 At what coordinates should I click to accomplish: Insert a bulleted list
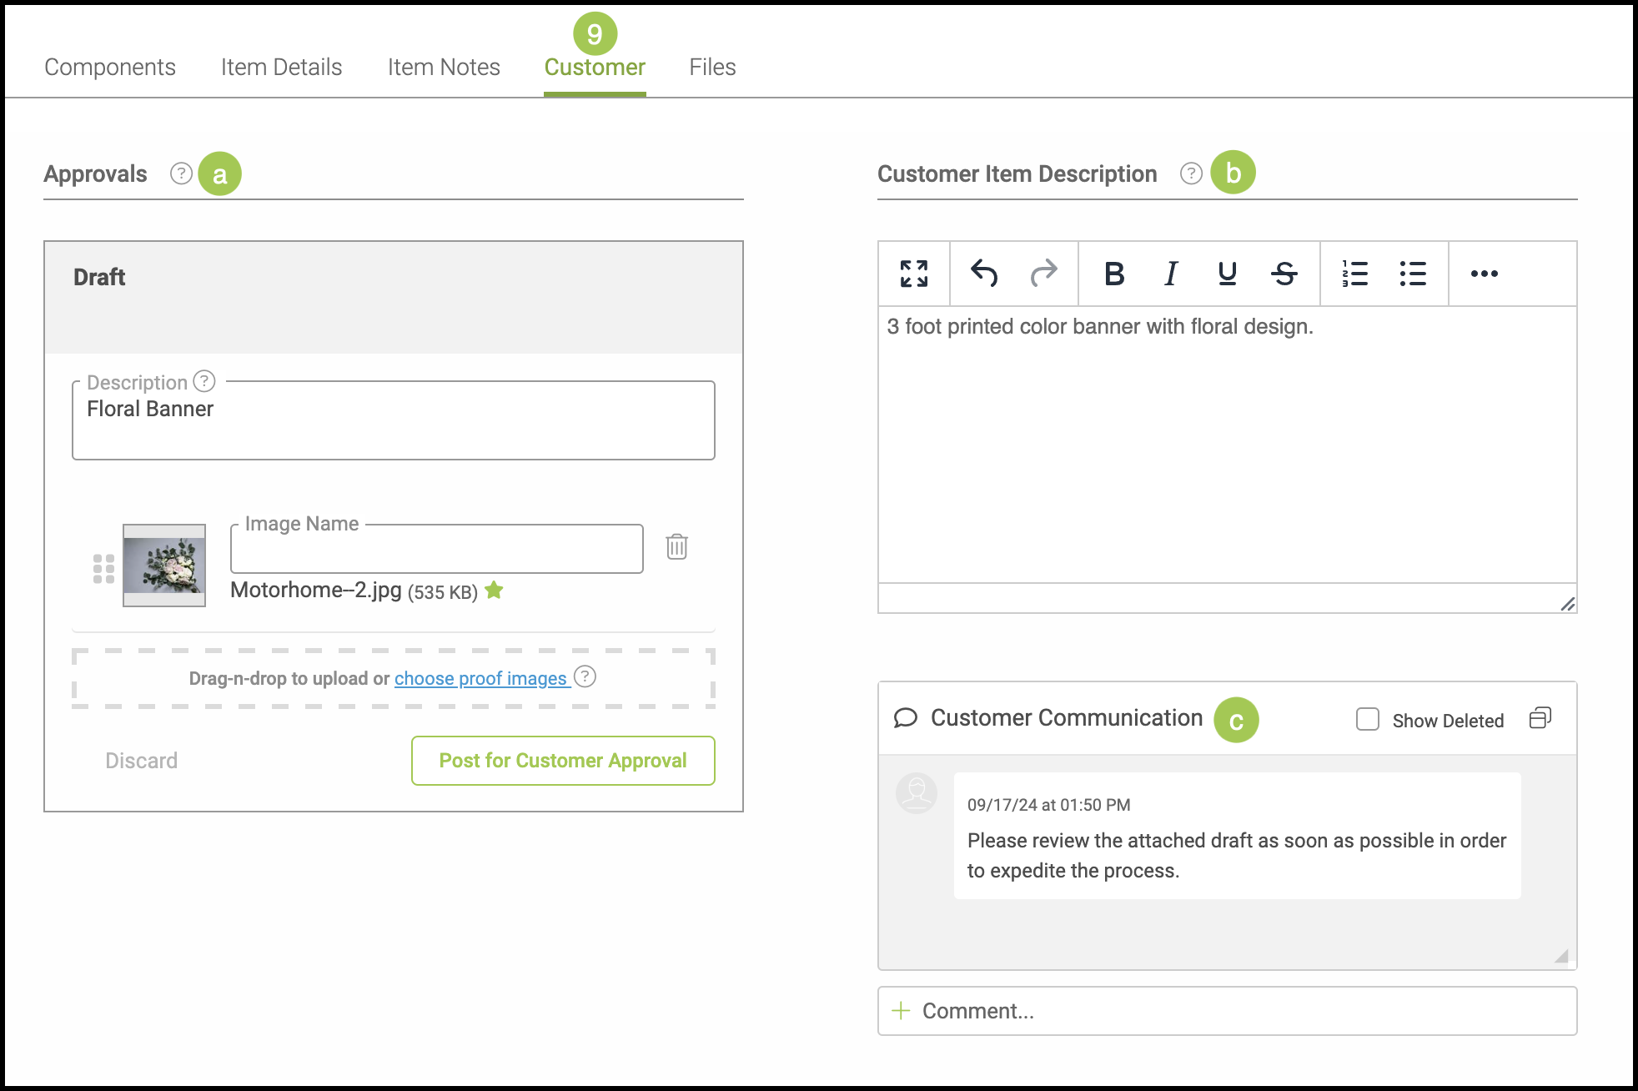(x=1413, y=274)
